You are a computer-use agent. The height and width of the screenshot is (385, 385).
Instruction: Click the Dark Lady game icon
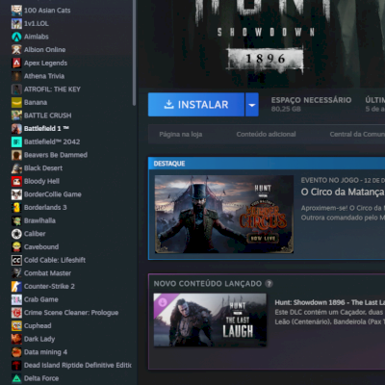coord(16,339)
